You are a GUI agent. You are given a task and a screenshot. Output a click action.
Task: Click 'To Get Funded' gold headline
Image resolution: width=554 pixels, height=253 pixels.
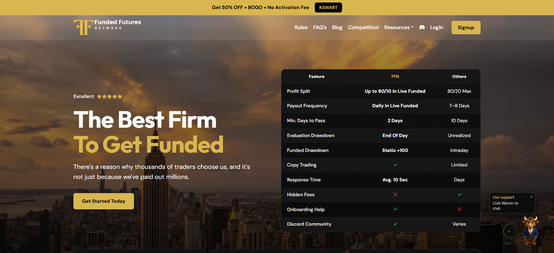coord(148,144)
